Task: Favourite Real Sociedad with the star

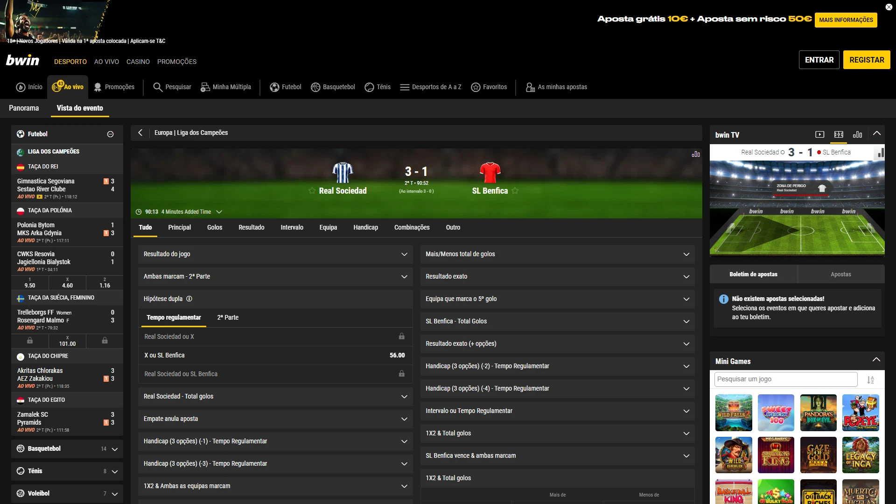Action: [312, 191]
